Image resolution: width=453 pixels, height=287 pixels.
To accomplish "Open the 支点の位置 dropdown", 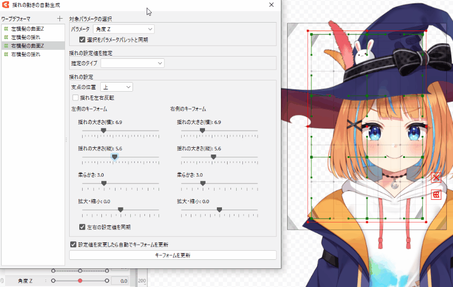I will click(x=116, y=87).
